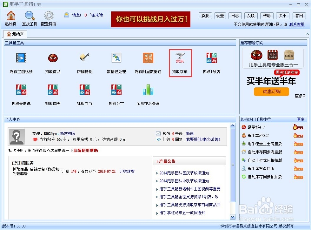Screen dimensions: 311x230
Task: Click the 反馈 feedback button
Action: coord(251,16)
